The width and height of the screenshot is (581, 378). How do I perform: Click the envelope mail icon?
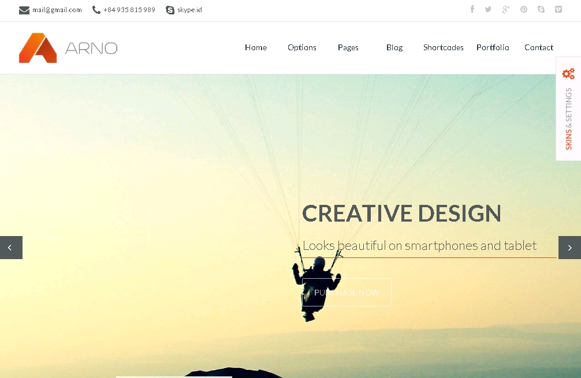click(x=24, y=10)
